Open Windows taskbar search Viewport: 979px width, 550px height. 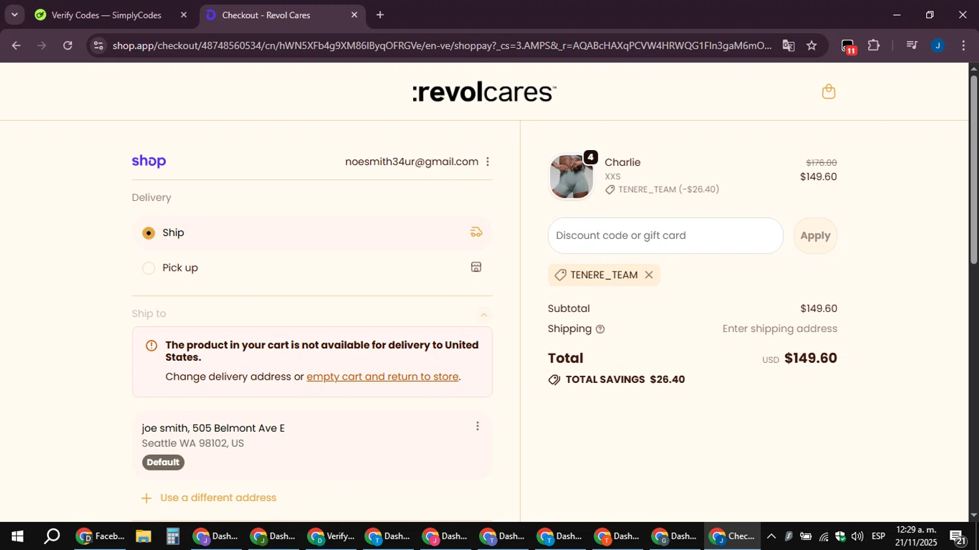coord(52,536)
